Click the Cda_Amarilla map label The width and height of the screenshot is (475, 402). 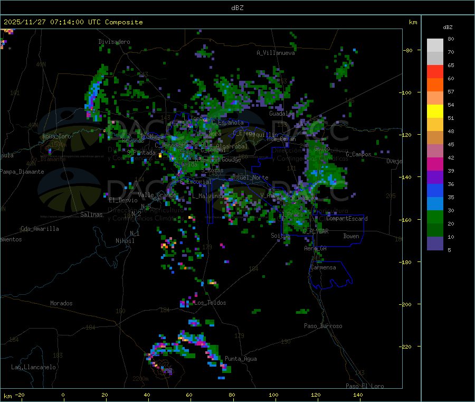[x=40, y=229]
